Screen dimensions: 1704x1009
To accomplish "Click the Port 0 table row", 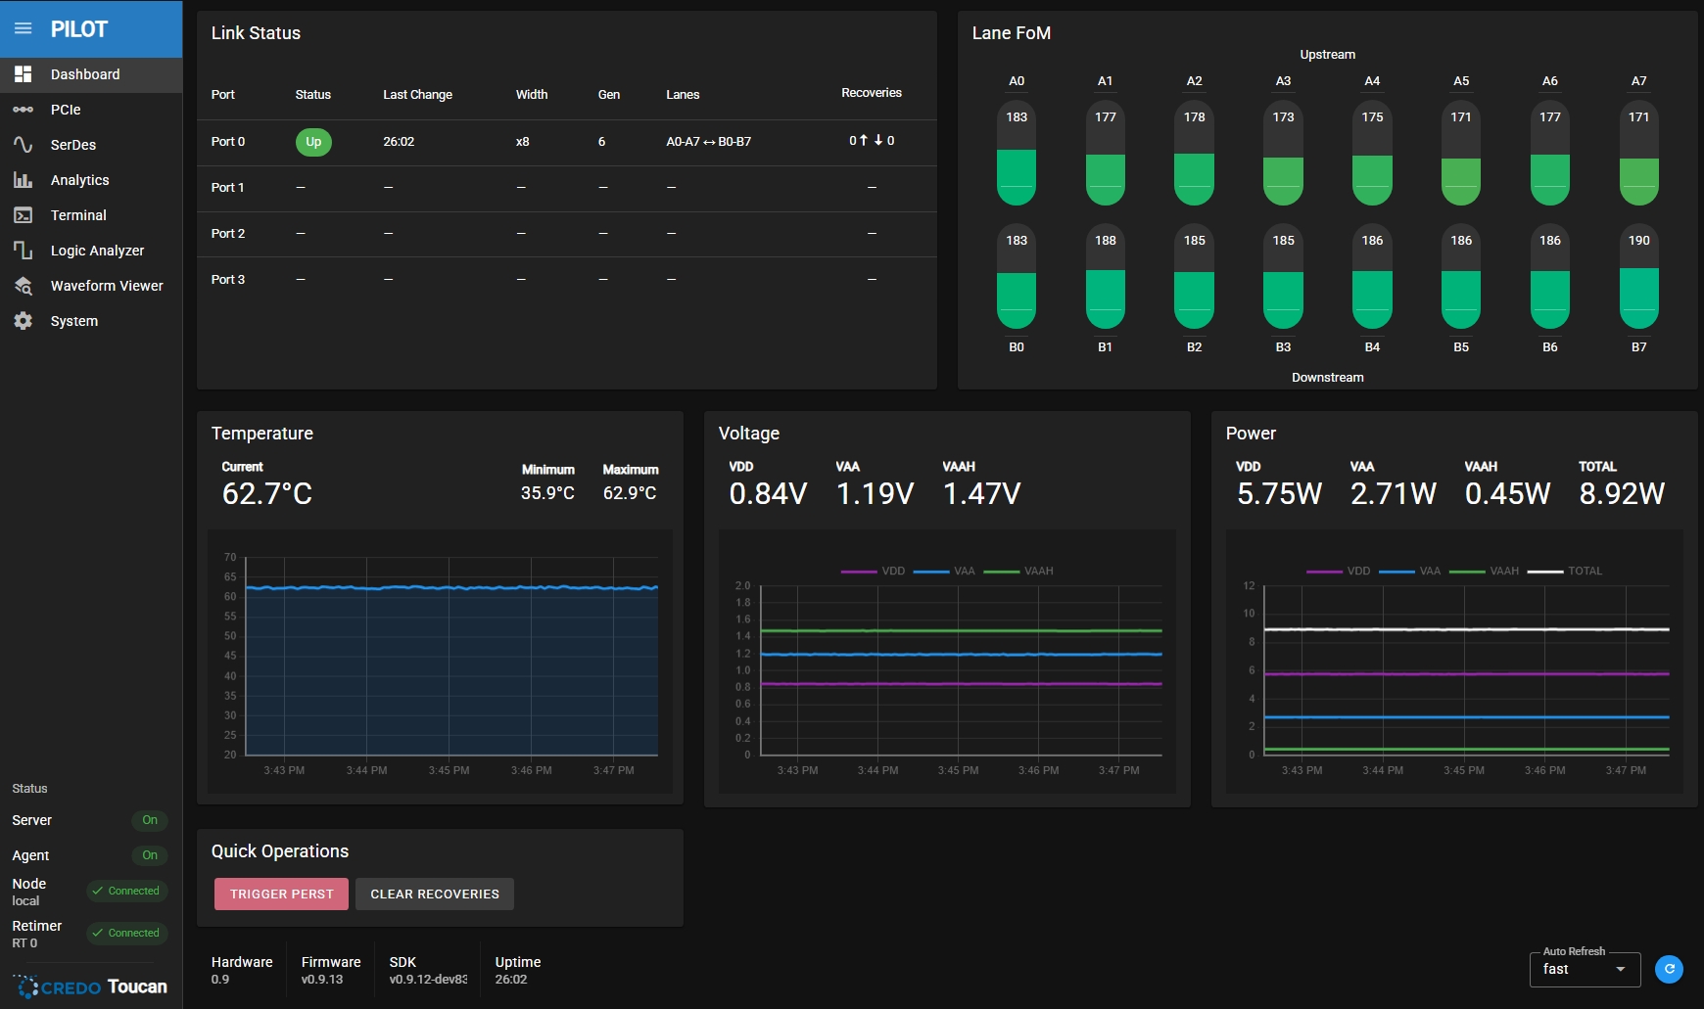I will (566, 142).
